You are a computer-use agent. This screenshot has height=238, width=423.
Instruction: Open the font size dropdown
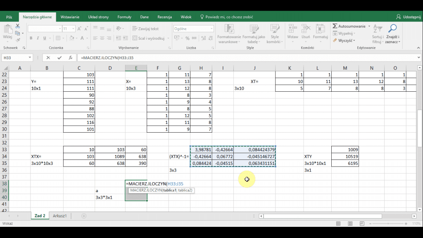click(73, 29)
